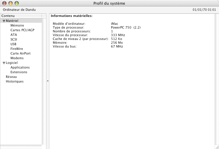Select Extensions under Logiciel

coord(19,72)
